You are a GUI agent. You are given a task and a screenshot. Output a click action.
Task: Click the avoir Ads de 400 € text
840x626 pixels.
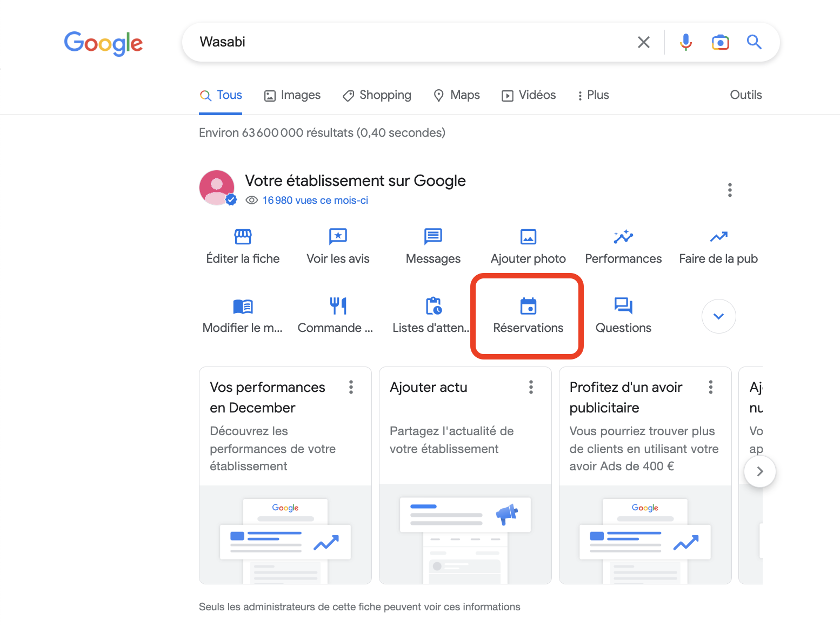click(622, 467)
